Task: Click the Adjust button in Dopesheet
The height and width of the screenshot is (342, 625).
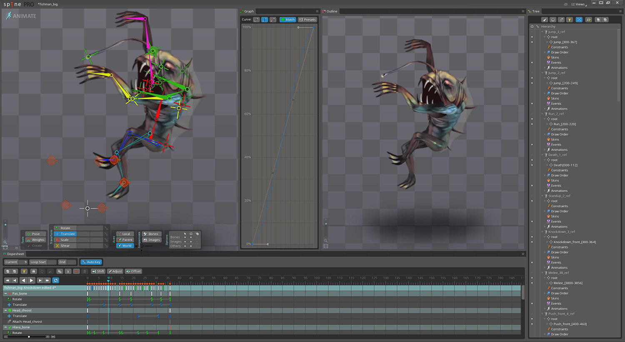Action: [115, 271]
